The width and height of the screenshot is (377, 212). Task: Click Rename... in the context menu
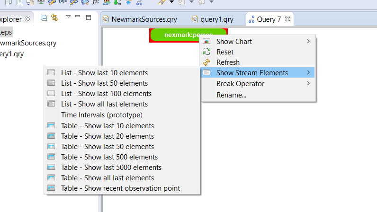[x=231, y=95]
